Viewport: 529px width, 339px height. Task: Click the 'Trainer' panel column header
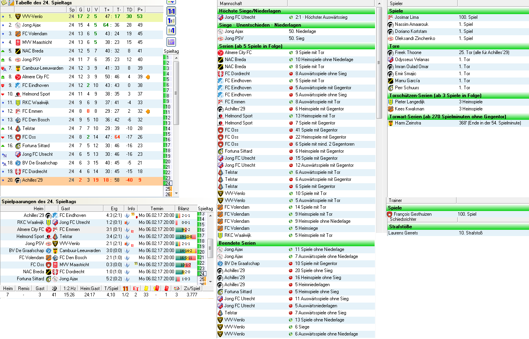click(422, 200)
